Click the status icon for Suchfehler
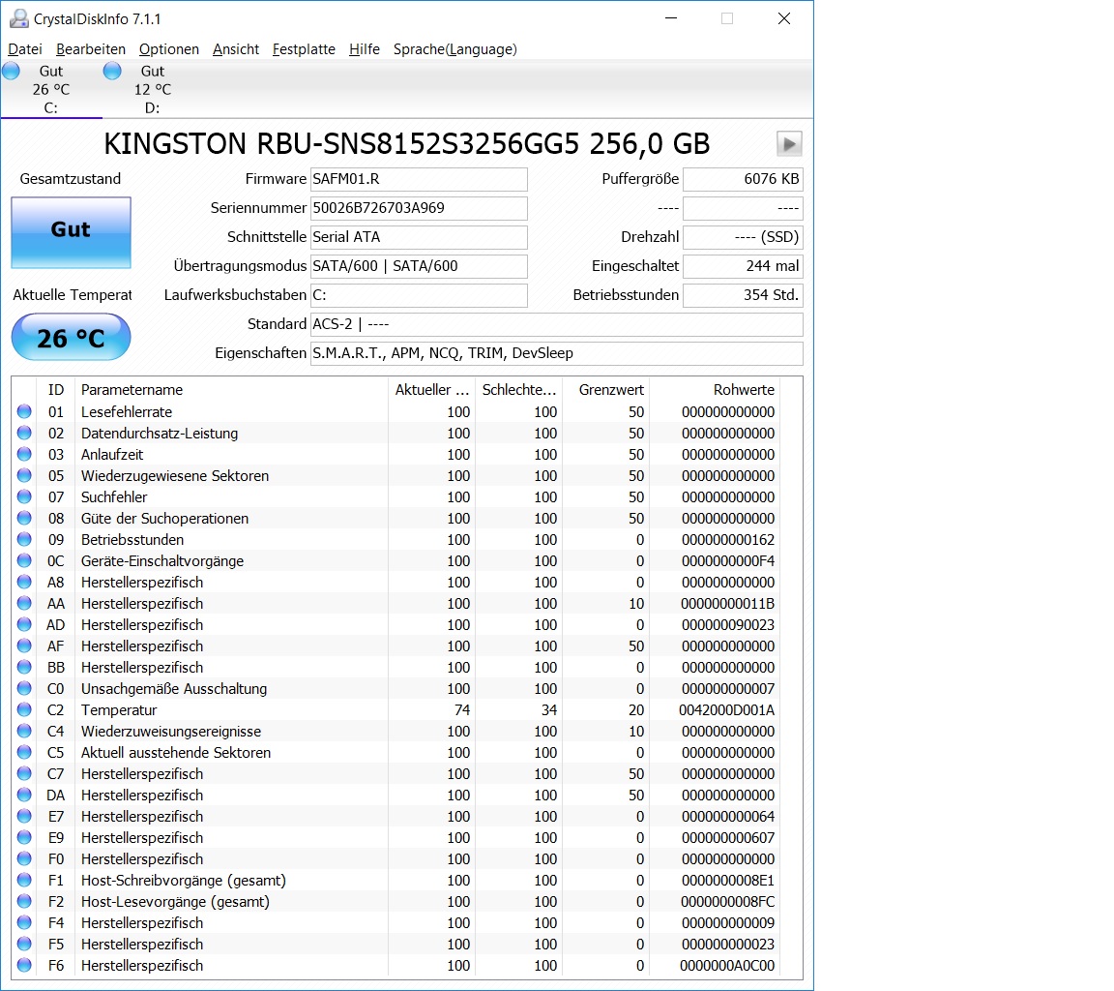 coord(24,496)
